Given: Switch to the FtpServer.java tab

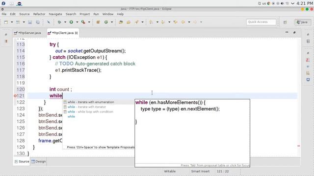Looking at the screenshot, I should [x=27, y=33].
